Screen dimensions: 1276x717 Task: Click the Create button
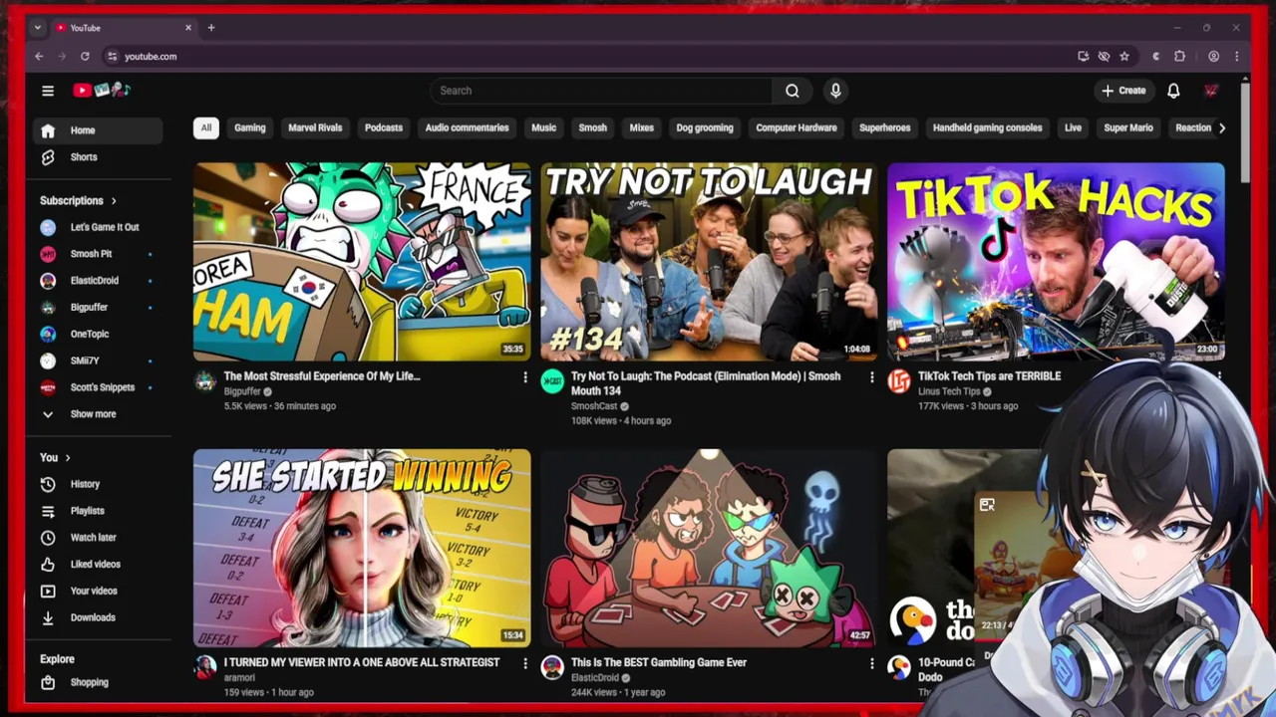click(1123, 91)
